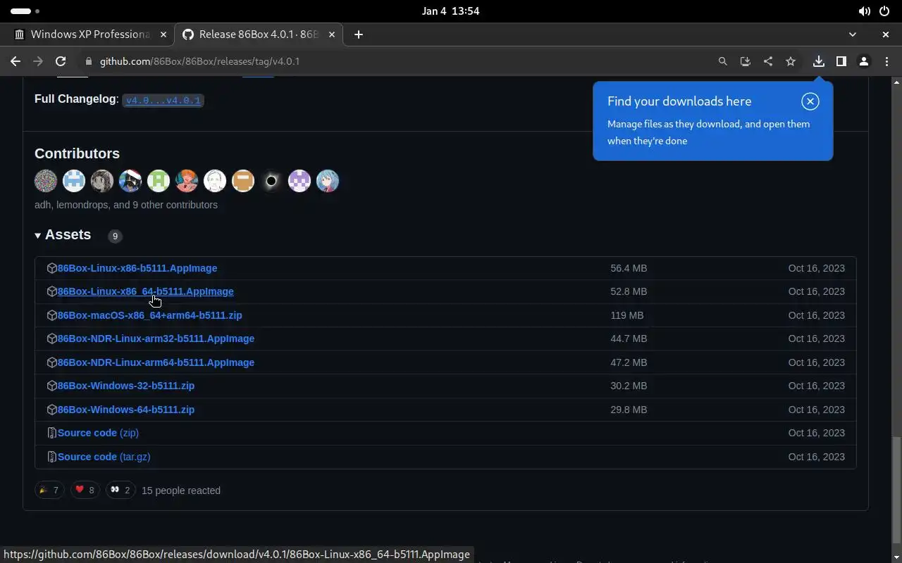Image resolution: width=902 pixels, height=563 pixels.
Task: Open the browser profile icon
Action: (x=863, y=61)
